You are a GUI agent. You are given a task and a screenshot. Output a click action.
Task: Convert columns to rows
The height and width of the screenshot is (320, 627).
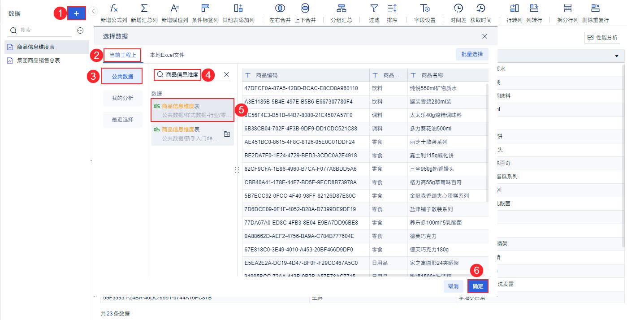click(x=534, y=13)
